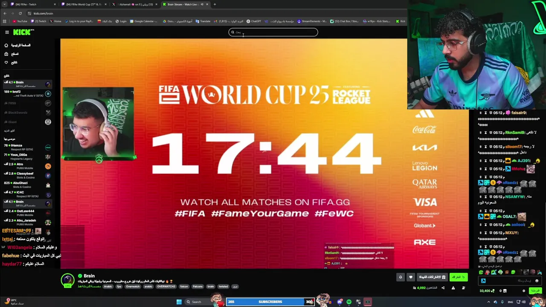Focus the Kick search field
546x307 pixels.
click(x=273, y=32)
